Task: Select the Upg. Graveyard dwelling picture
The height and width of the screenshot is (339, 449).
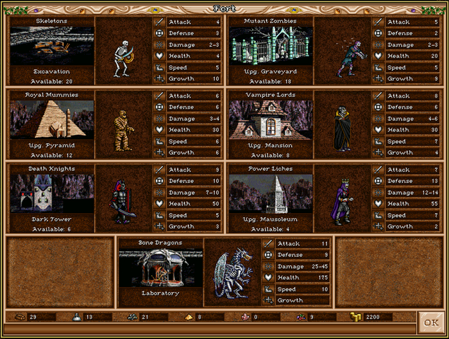Action: pos(271,46)
